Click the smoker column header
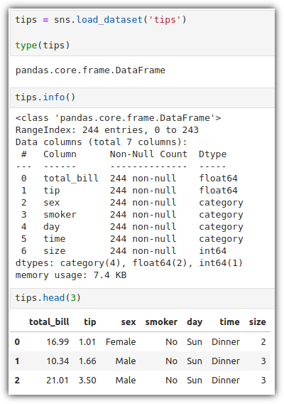The image size is (284, 404). tap(161, 322)
